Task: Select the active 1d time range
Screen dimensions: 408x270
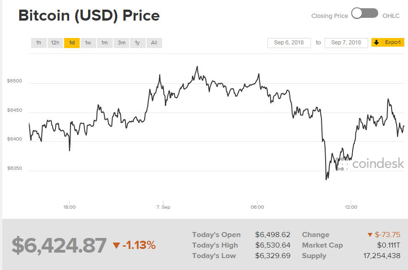Action: (x=72, y=43)
